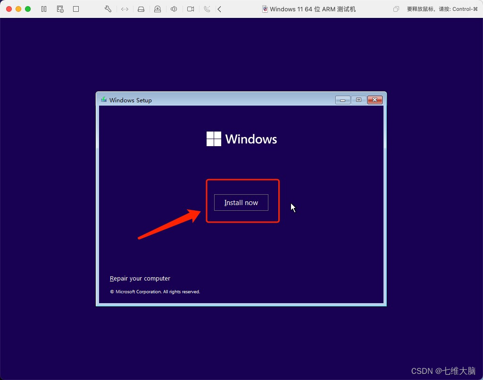Take a snapshot using the toolbar icon
Image resolution: width=483 pixels, height=380 pixels.
tap(60, 9)
